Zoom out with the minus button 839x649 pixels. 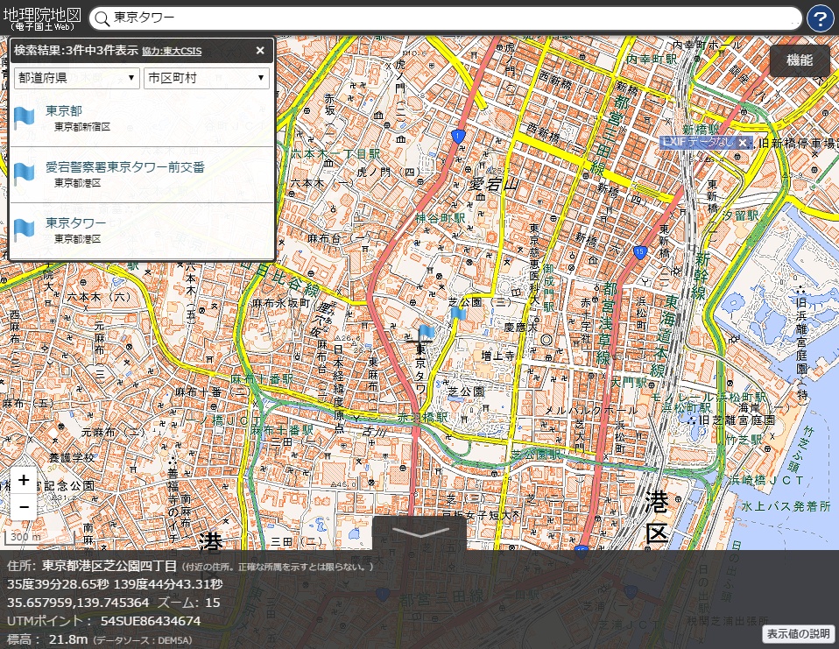point(24,506)
